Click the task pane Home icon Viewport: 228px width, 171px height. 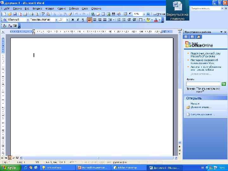(x=199, y=37)
